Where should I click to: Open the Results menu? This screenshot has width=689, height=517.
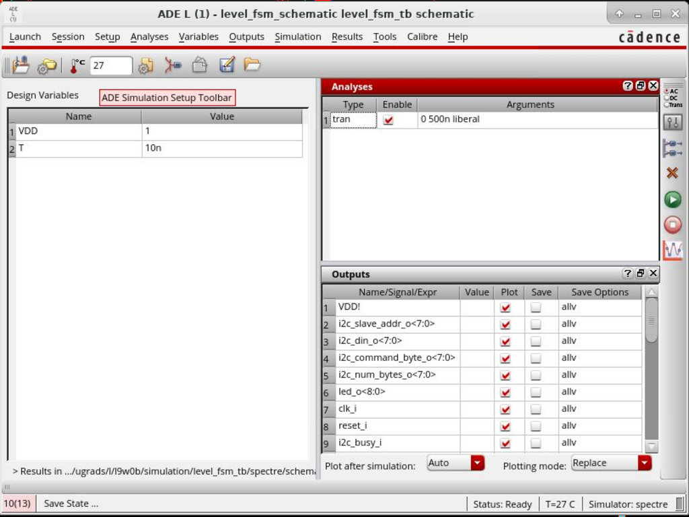347,37
